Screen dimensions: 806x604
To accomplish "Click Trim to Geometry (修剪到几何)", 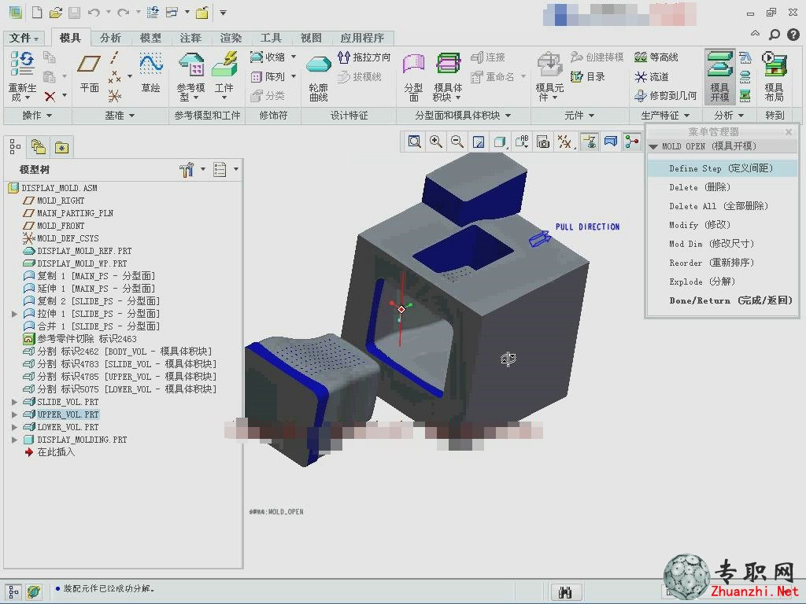I will (x=666, y=95).
